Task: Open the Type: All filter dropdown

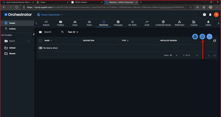Action: 73,32
